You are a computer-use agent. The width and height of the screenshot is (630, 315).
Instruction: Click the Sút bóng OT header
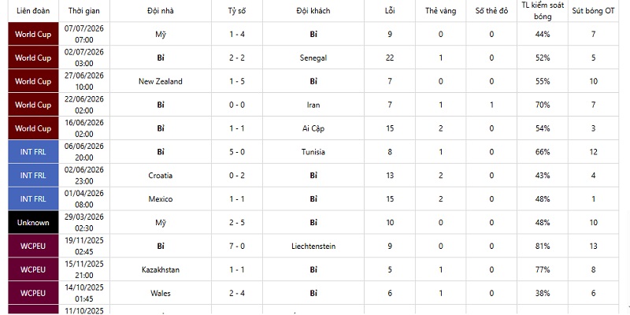pyautogui.click(x=594, y=11)
